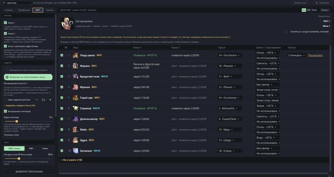Click the large pharaoh portrait beside Остановлен
This screenshot has height=177, width=334.
tap(67, 24)
